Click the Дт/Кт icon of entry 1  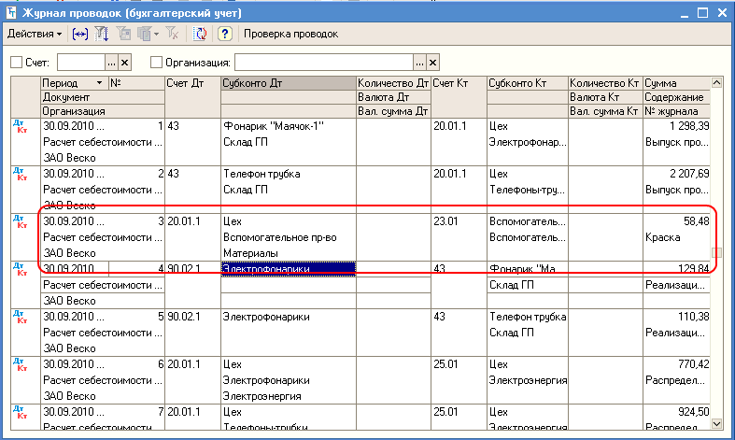[20, 126]
